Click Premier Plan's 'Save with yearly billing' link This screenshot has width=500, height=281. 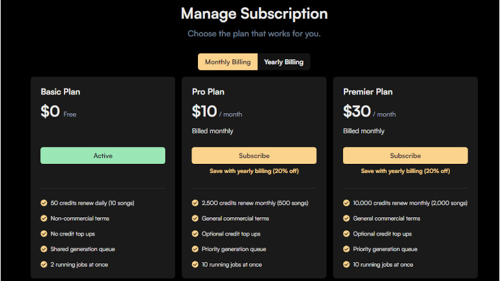click(x=405, y=171)
